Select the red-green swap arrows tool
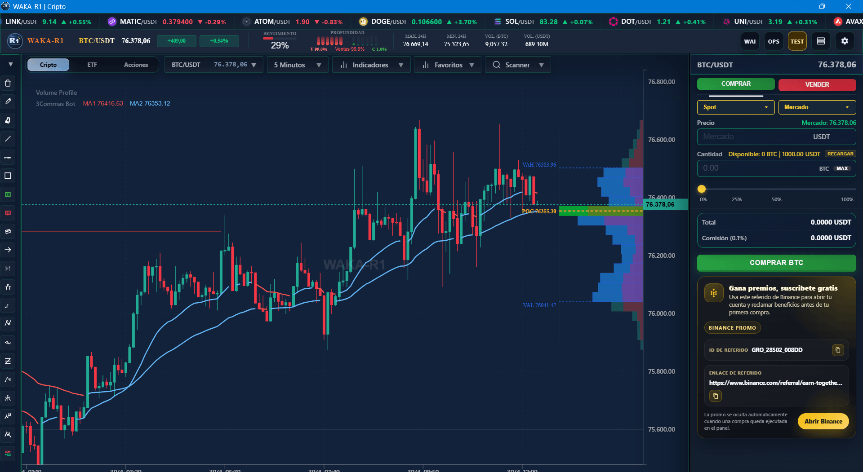Screen dimensions: 863x472 click(8, 453)
